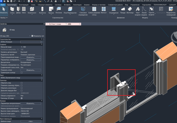The width and height of the screenshot is (177, 123).
Task: Click the Линия модели tool
Action: pos(144,11)
